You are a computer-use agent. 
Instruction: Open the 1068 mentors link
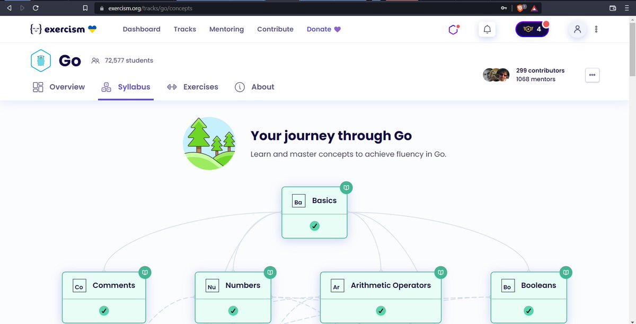[536, 79]
